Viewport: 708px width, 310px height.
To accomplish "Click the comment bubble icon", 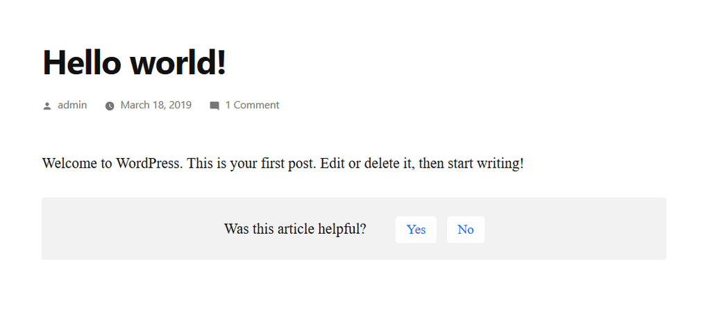I will click(x=214, y=106).
